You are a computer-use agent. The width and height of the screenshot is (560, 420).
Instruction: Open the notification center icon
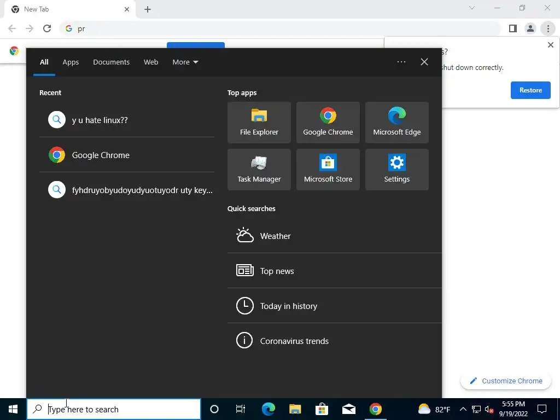point(542,409)
